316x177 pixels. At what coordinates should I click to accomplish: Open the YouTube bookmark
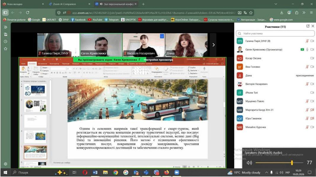point(95,20)
